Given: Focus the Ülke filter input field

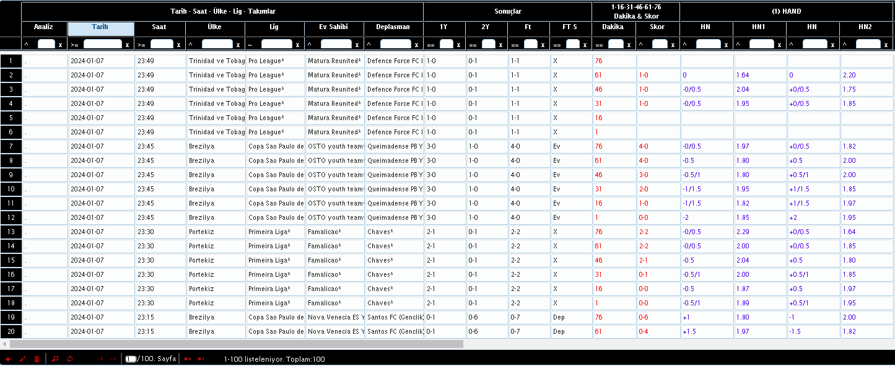Looking at the screenshot, I should [217, 44].
